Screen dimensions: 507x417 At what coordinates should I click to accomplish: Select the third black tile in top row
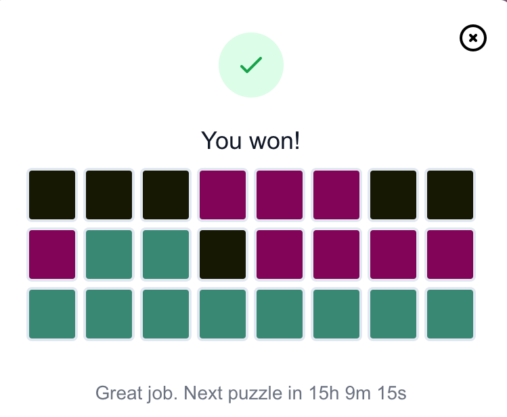(x=166, y=195)
